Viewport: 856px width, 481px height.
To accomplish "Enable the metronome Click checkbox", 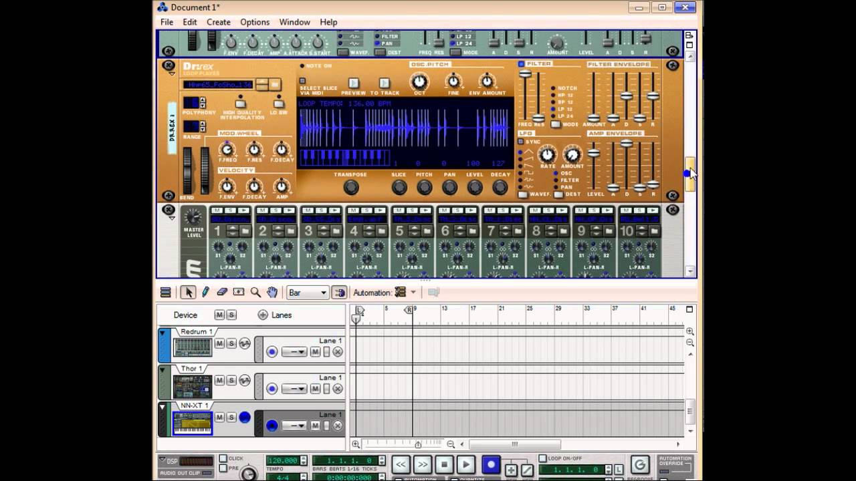I will click(x=223, y=459).
